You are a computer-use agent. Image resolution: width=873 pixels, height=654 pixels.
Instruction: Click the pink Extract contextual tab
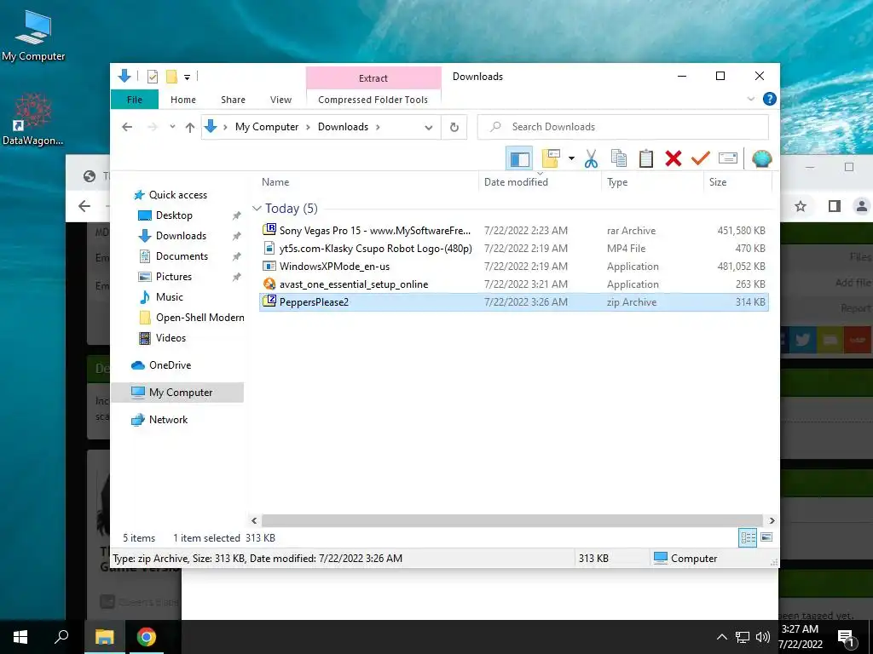(373, 78)
